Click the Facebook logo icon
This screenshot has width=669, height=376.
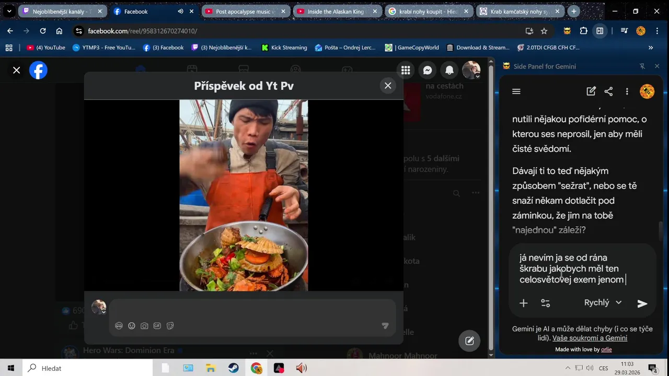click(38, 70)
